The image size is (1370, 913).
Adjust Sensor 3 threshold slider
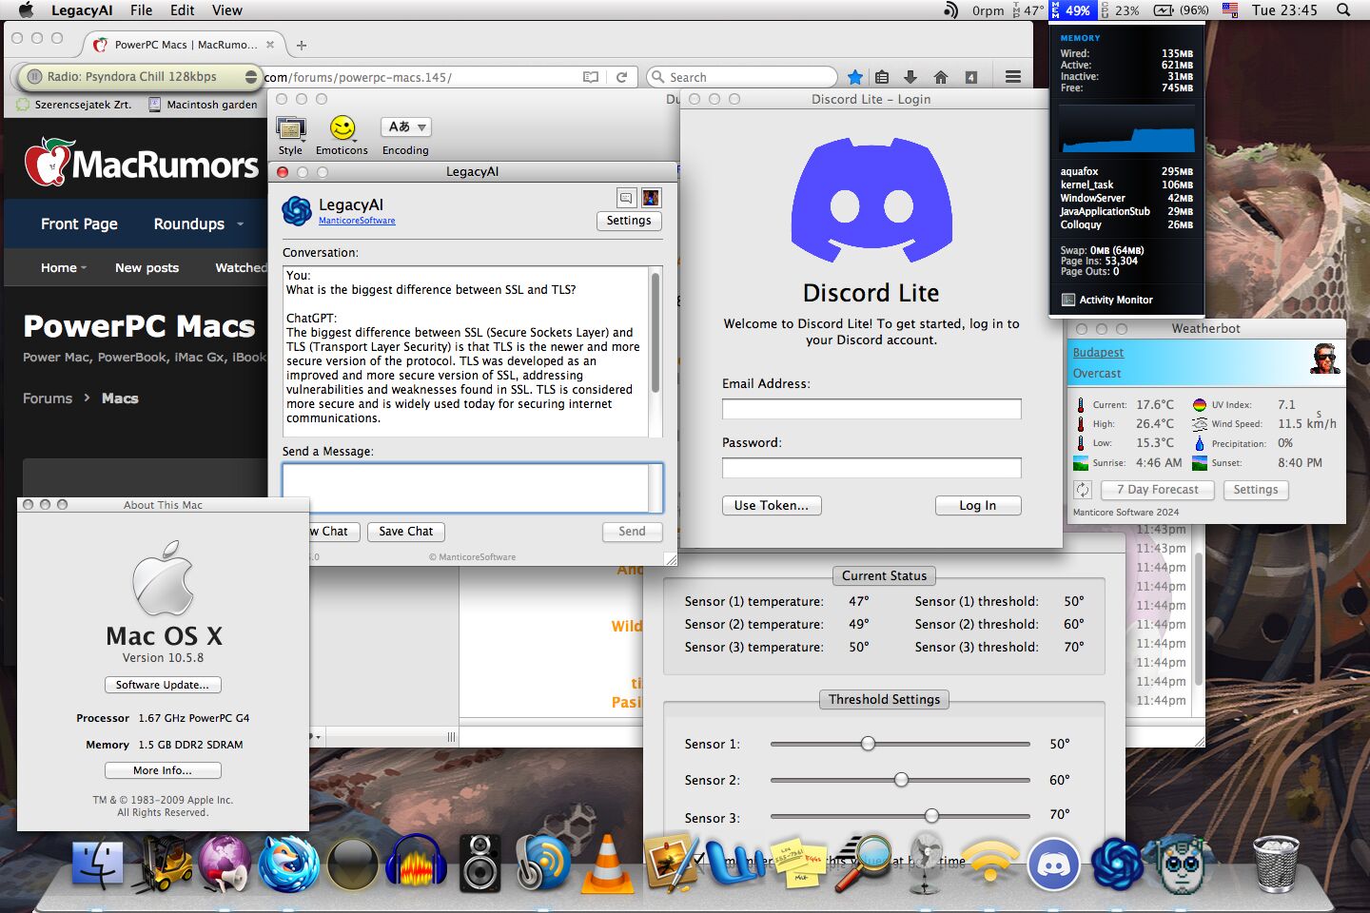(x=931, y=816)
